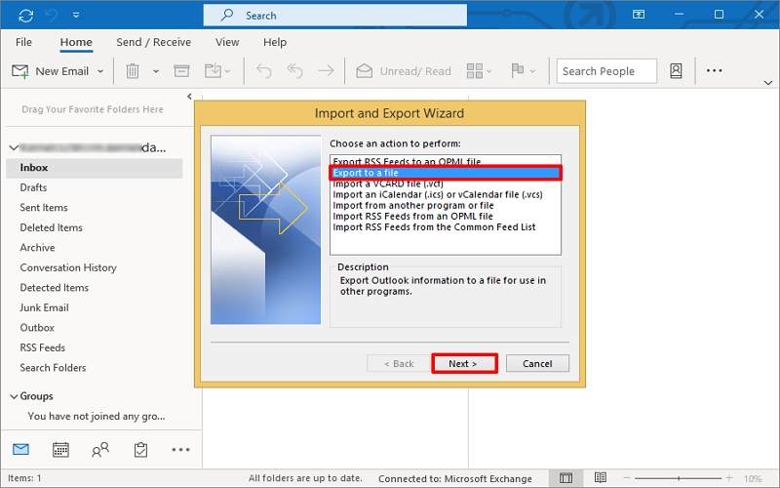Open the File menu
The width and height of the screenshot is (780, 488).
23,42
